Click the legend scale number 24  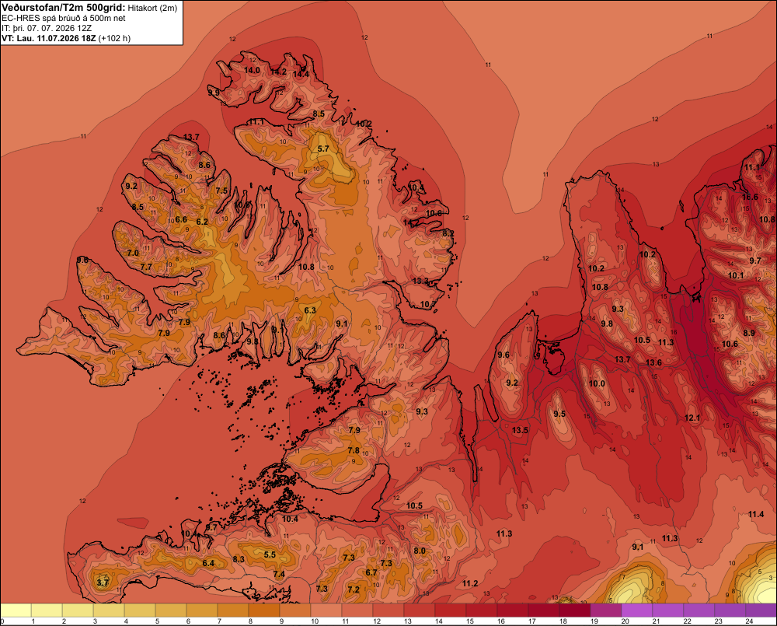749,621
